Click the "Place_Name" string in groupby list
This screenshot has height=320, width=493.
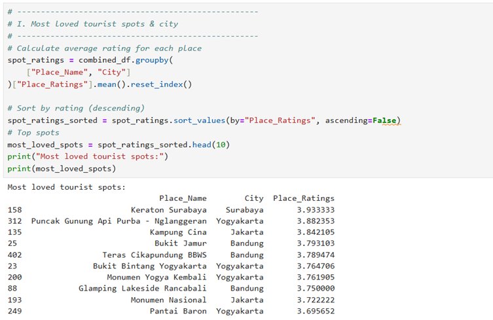click(59, 72)
